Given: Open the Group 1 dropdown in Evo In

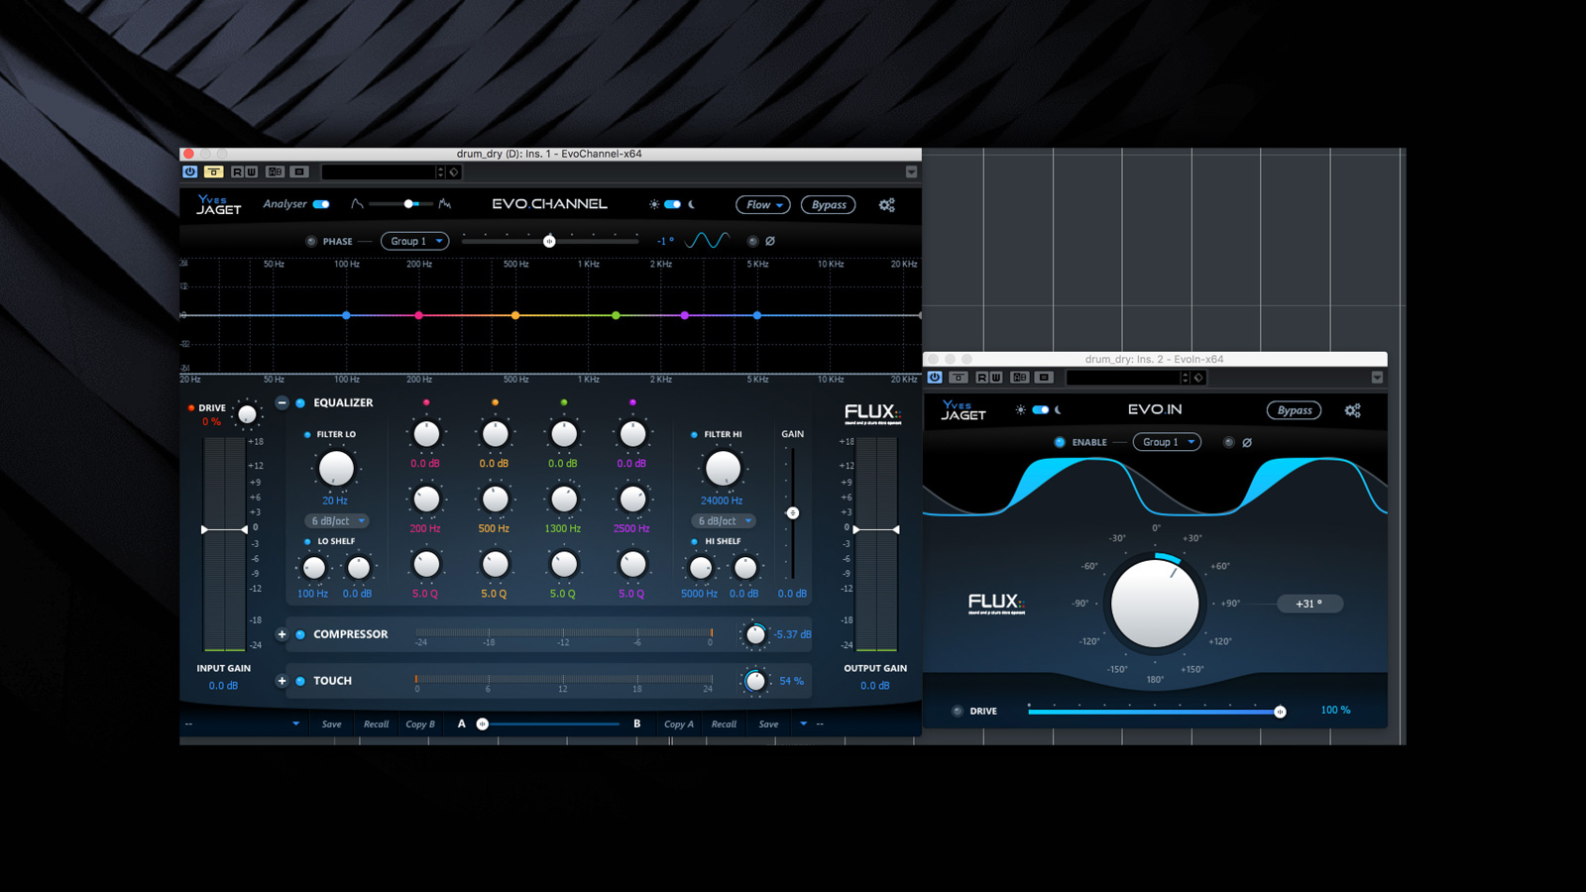Looking at the screenshot, I should pos(1168,442).
